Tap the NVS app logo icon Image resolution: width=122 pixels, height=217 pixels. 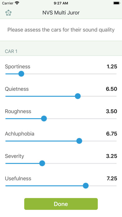[8, 13]
